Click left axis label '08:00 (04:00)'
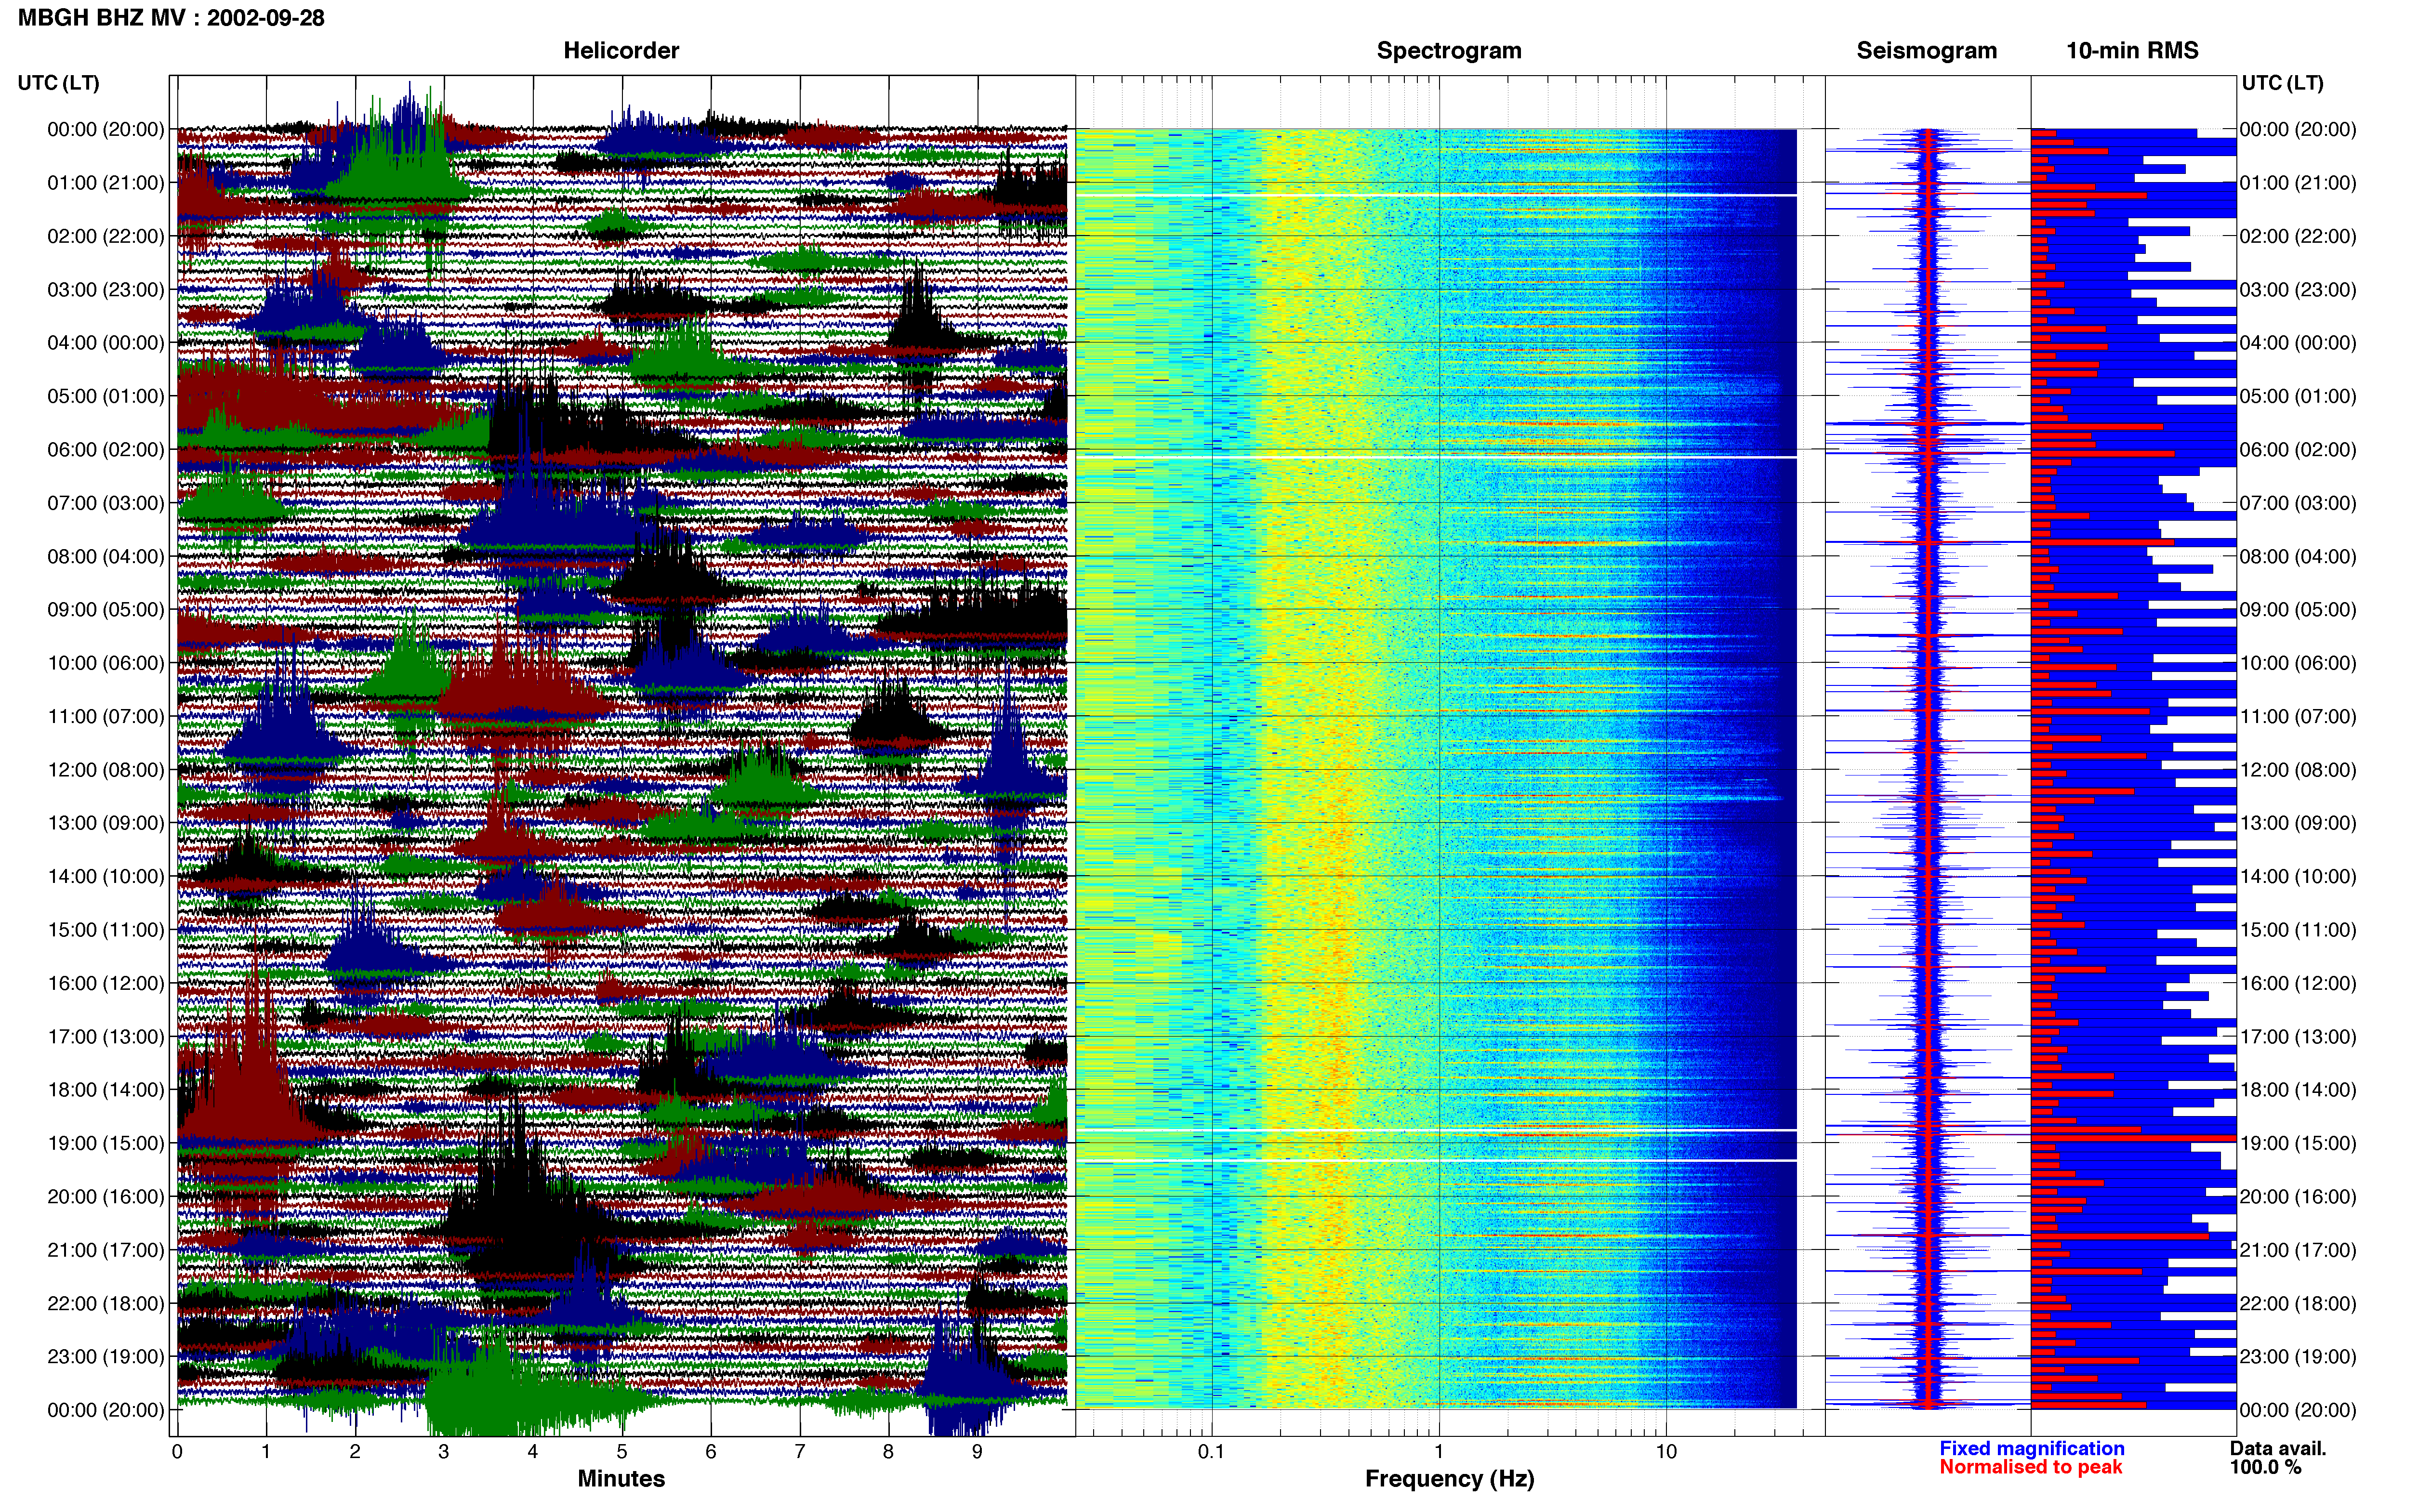2418x1512 pixels. click(x=106, y=556)
